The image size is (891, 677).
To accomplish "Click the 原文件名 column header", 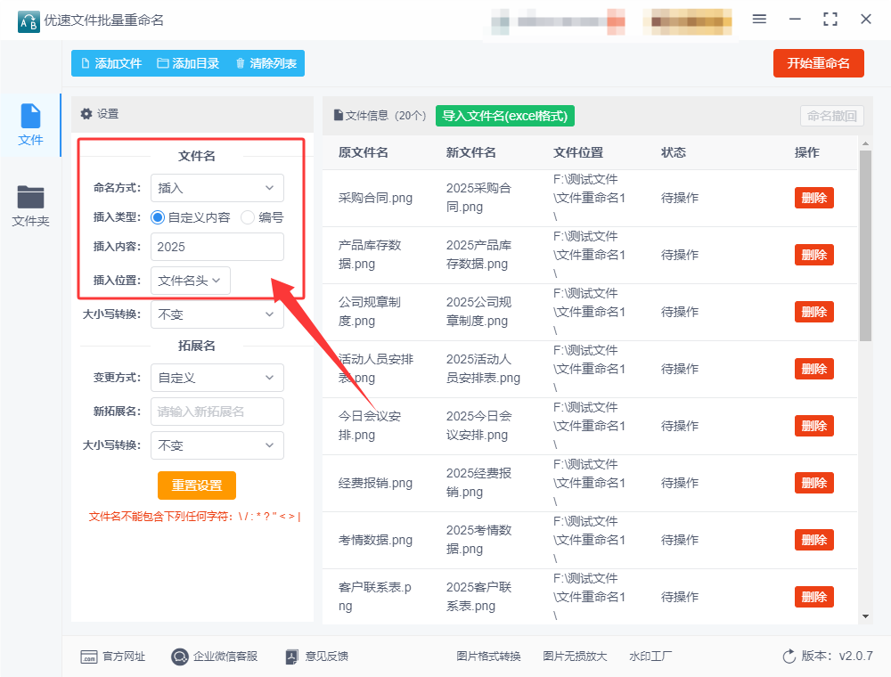I will pyautogui.click(x=364, y=153).
